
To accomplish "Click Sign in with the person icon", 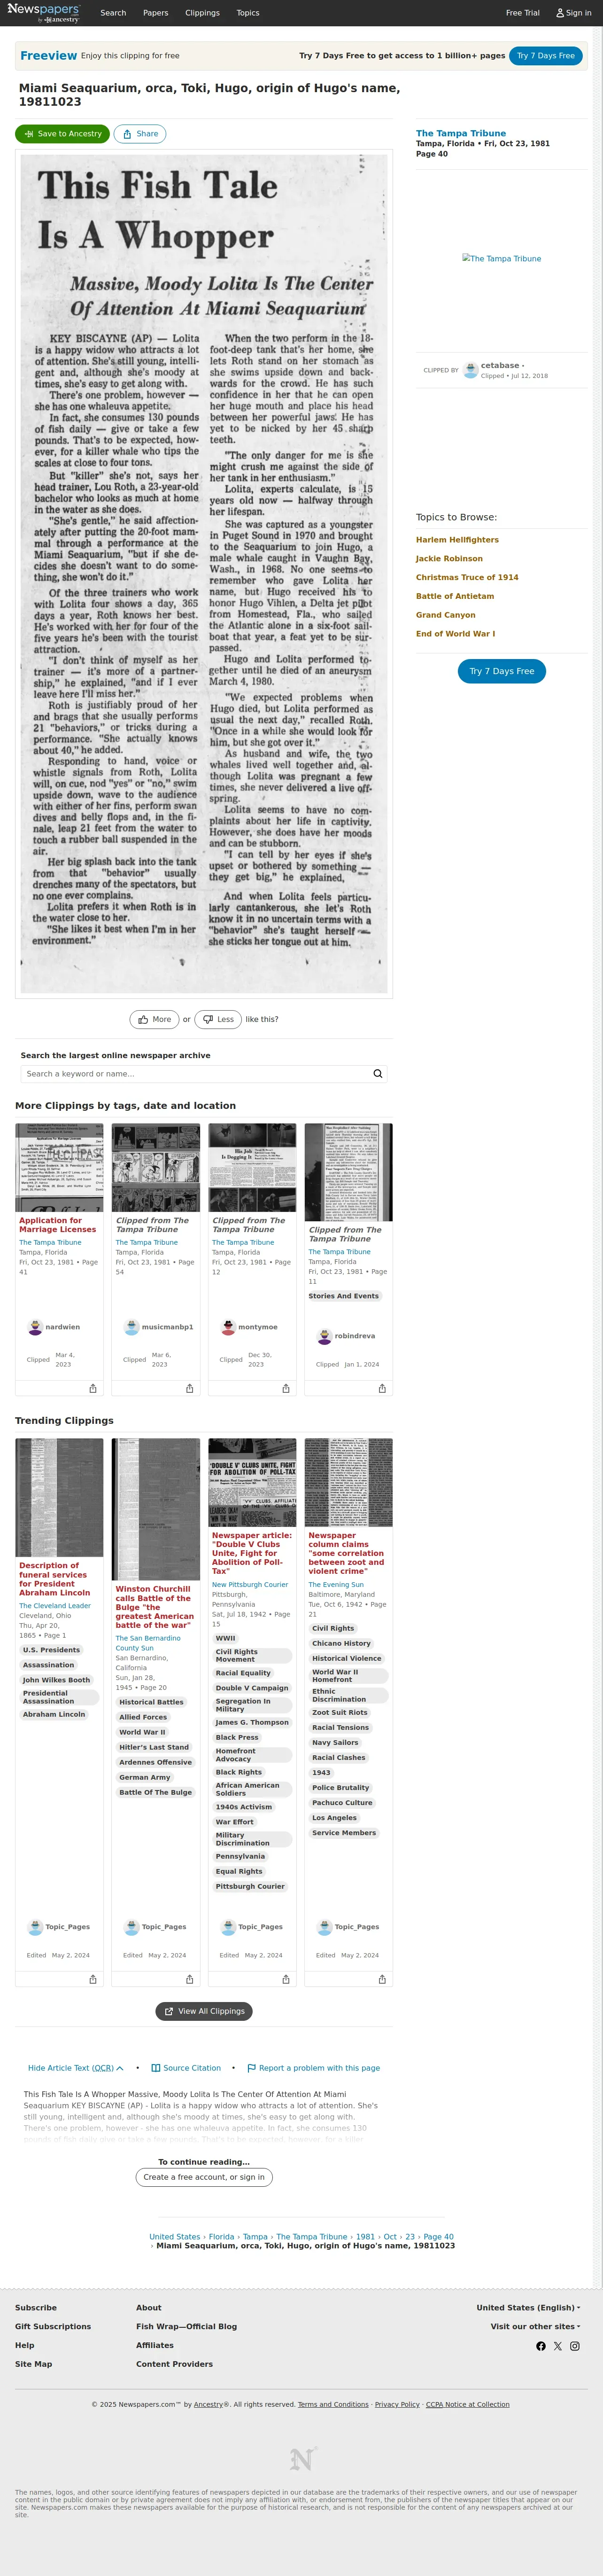I will point(574,13).
